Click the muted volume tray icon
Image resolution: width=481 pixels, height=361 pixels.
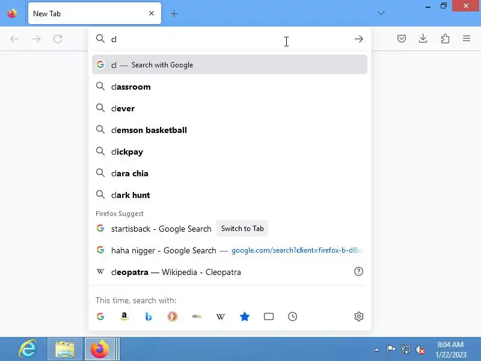click(420, 350)
